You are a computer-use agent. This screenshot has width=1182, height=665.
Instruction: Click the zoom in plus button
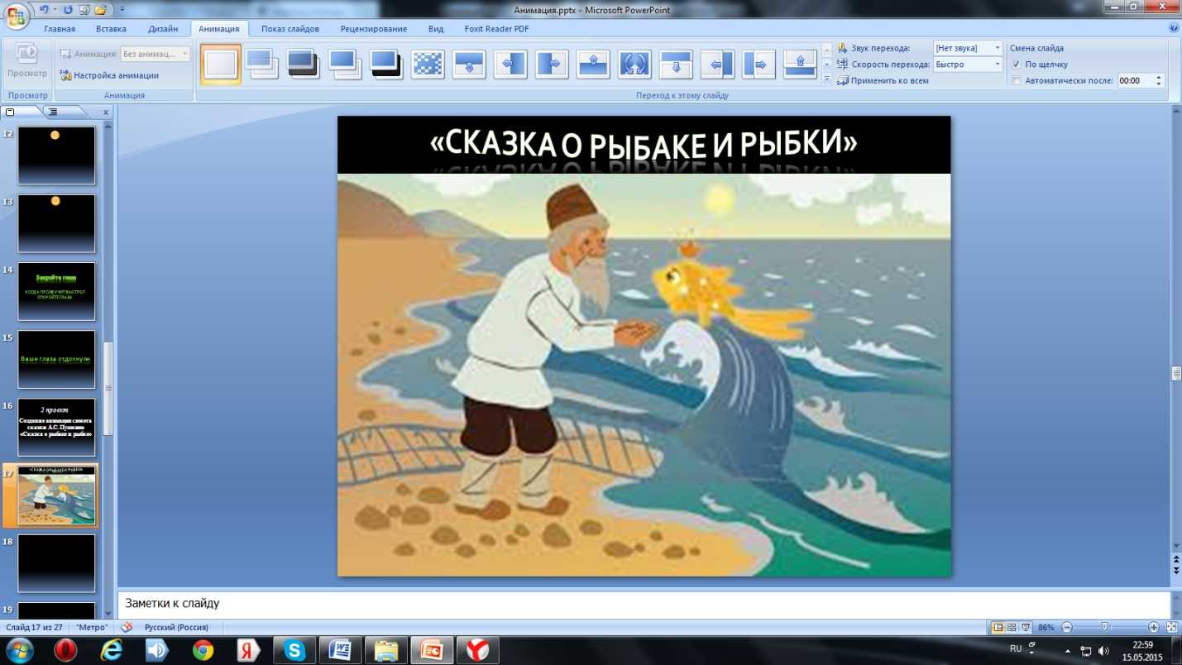pos(1154,627)
